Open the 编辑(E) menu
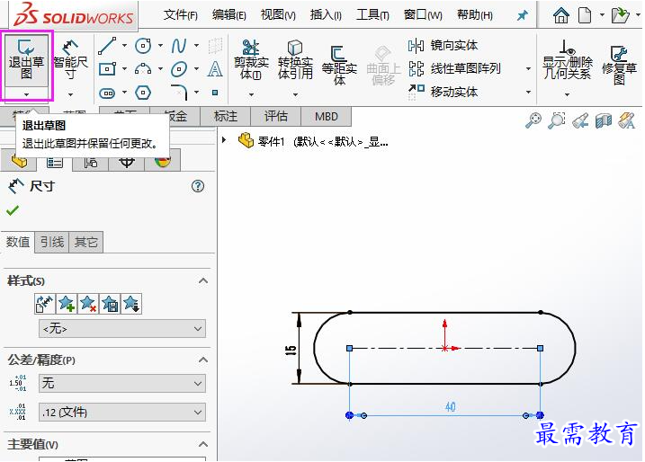This screenshot has width=645, height=462. pos(229,15)
